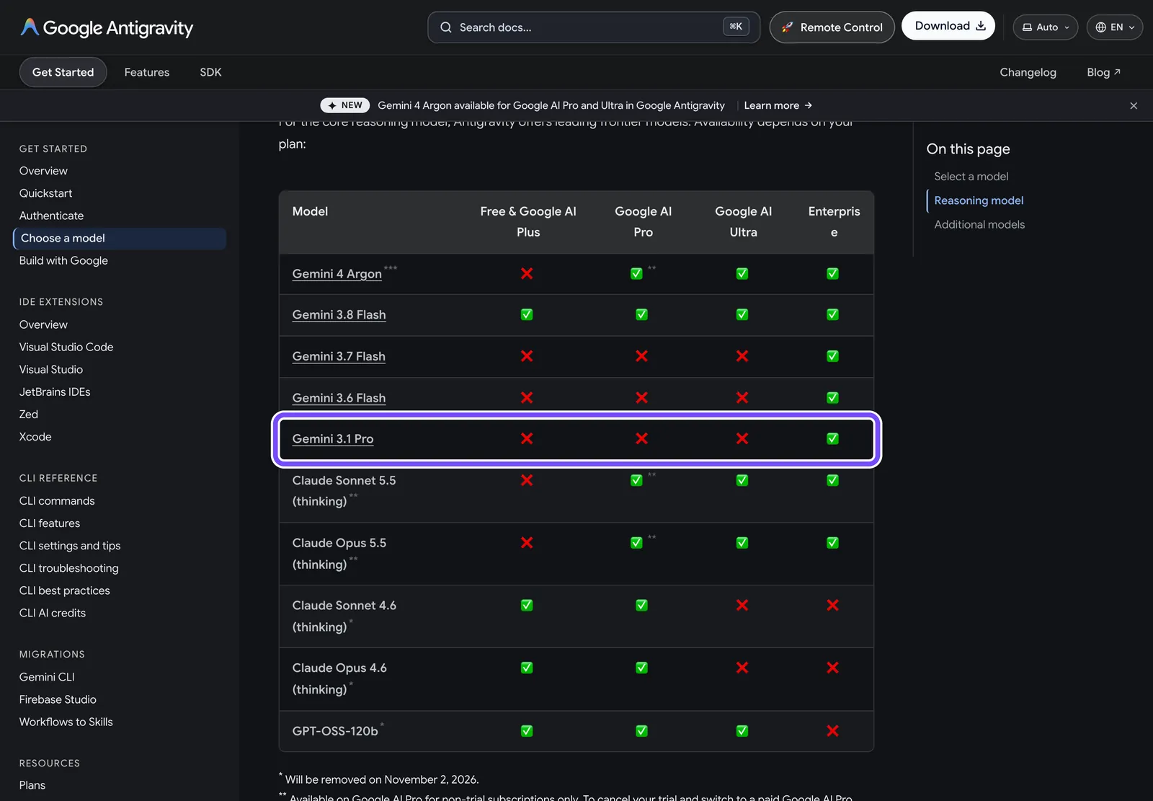Go to Zed extension page
1153x801 pixels.
29,415
